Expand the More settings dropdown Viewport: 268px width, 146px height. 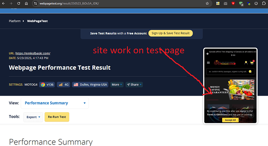point(117,85)
